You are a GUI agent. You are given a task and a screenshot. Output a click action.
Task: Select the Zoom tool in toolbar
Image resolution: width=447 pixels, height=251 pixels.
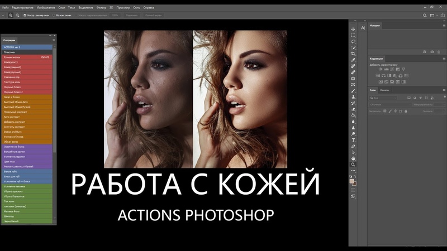(353, 165)
